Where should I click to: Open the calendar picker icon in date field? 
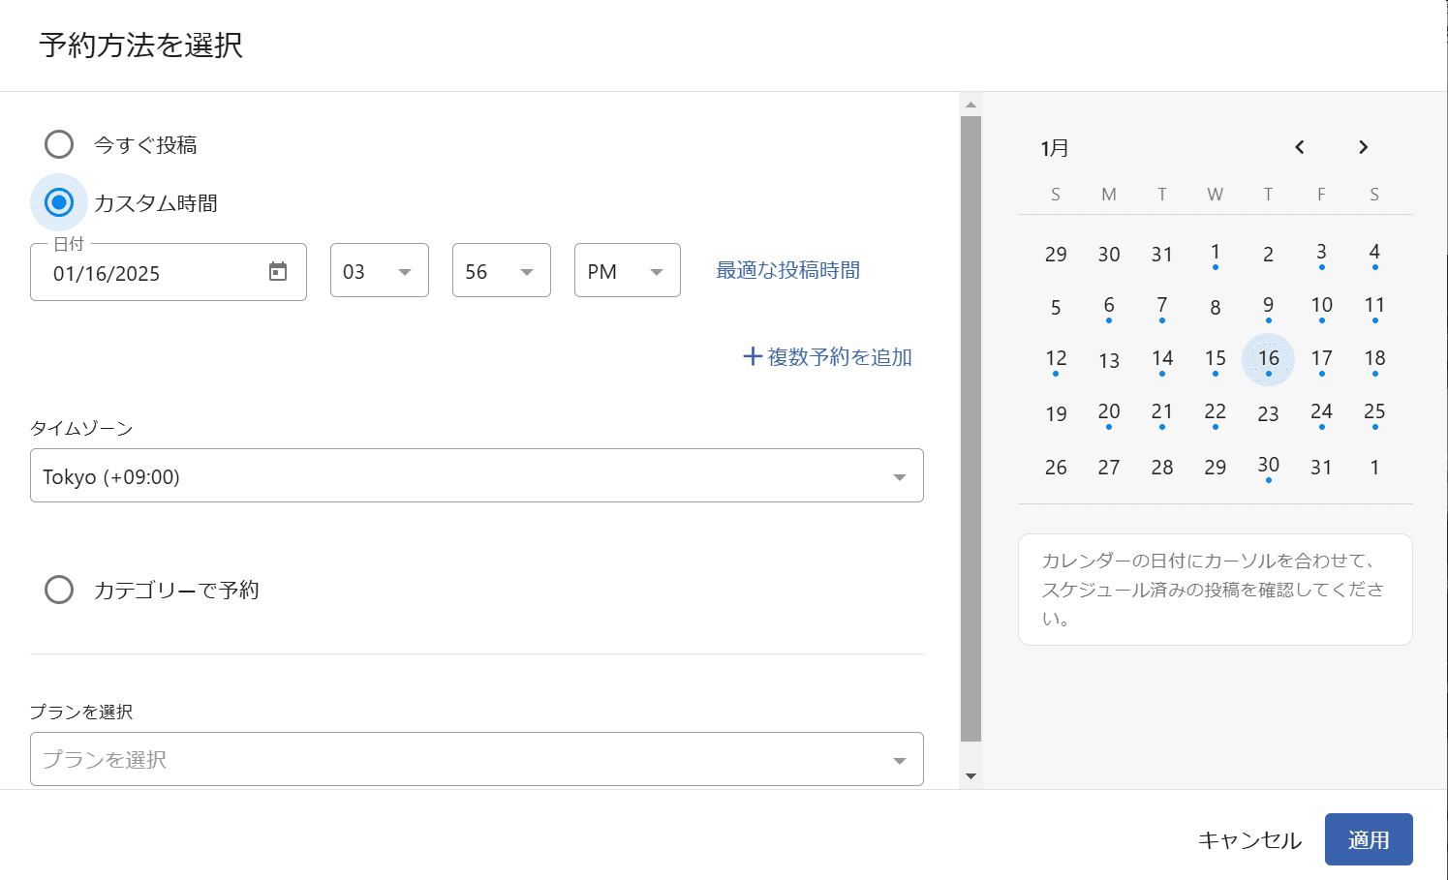pyautogui.click(x=278, y=272)
